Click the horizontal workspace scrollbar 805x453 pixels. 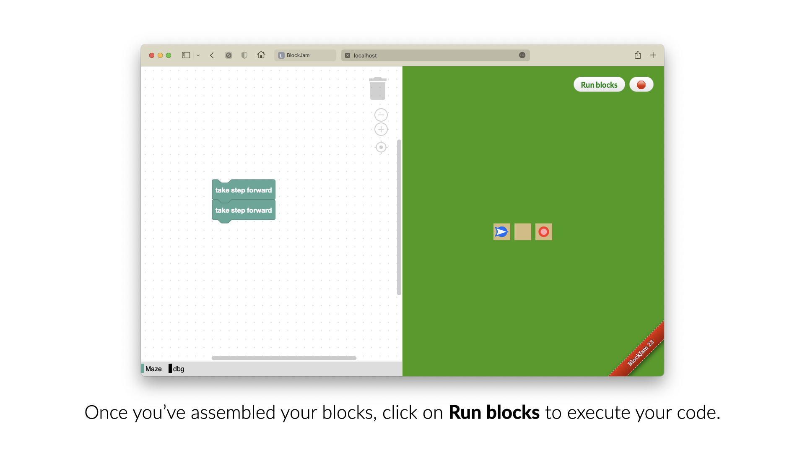click(x=284, y=358)
